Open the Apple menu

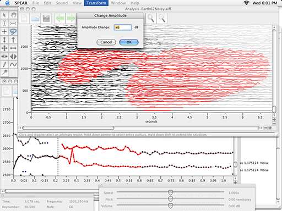pyautogui.click(x=7, y=3)
